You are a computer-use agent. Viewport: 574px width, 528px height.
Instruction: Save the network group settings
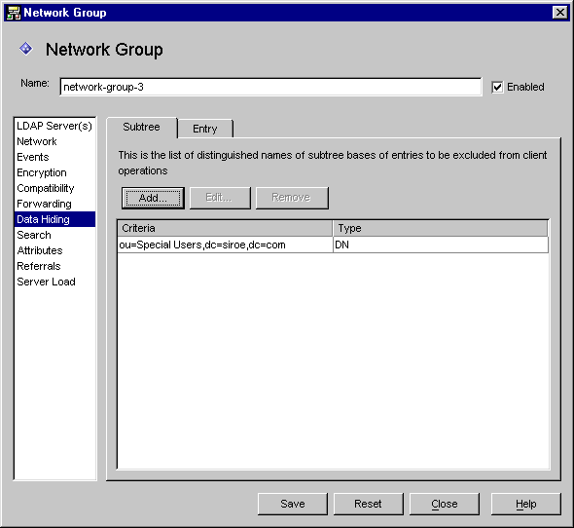click(293, 505)
